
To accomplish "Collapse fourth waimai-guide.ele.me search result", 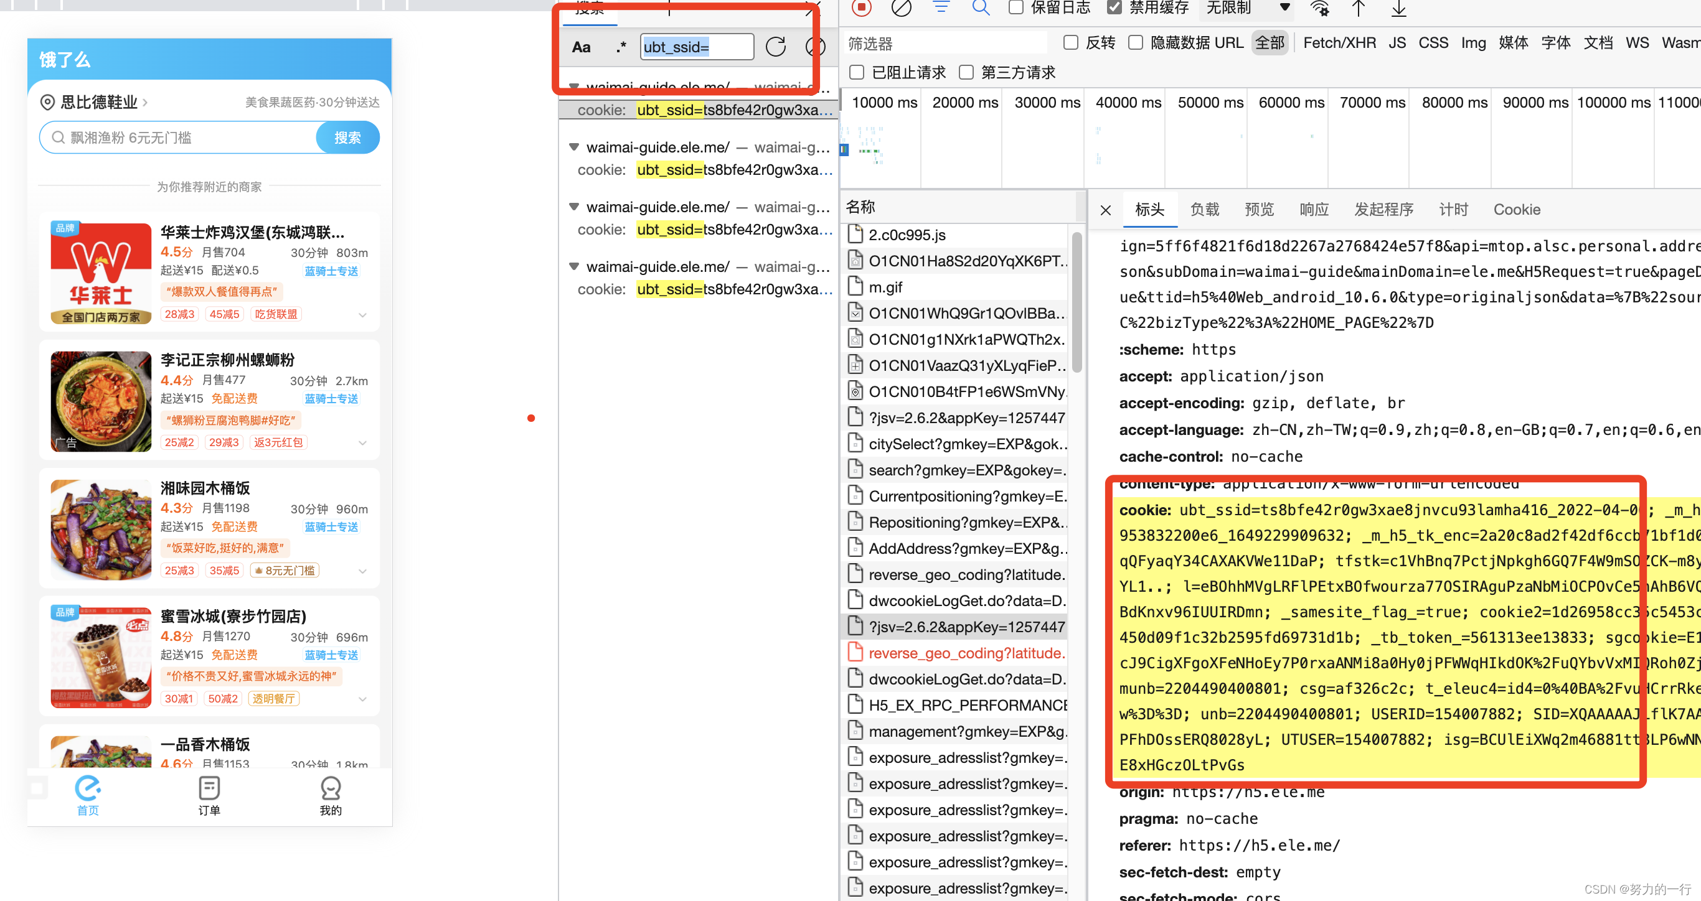I will (574, 267).
